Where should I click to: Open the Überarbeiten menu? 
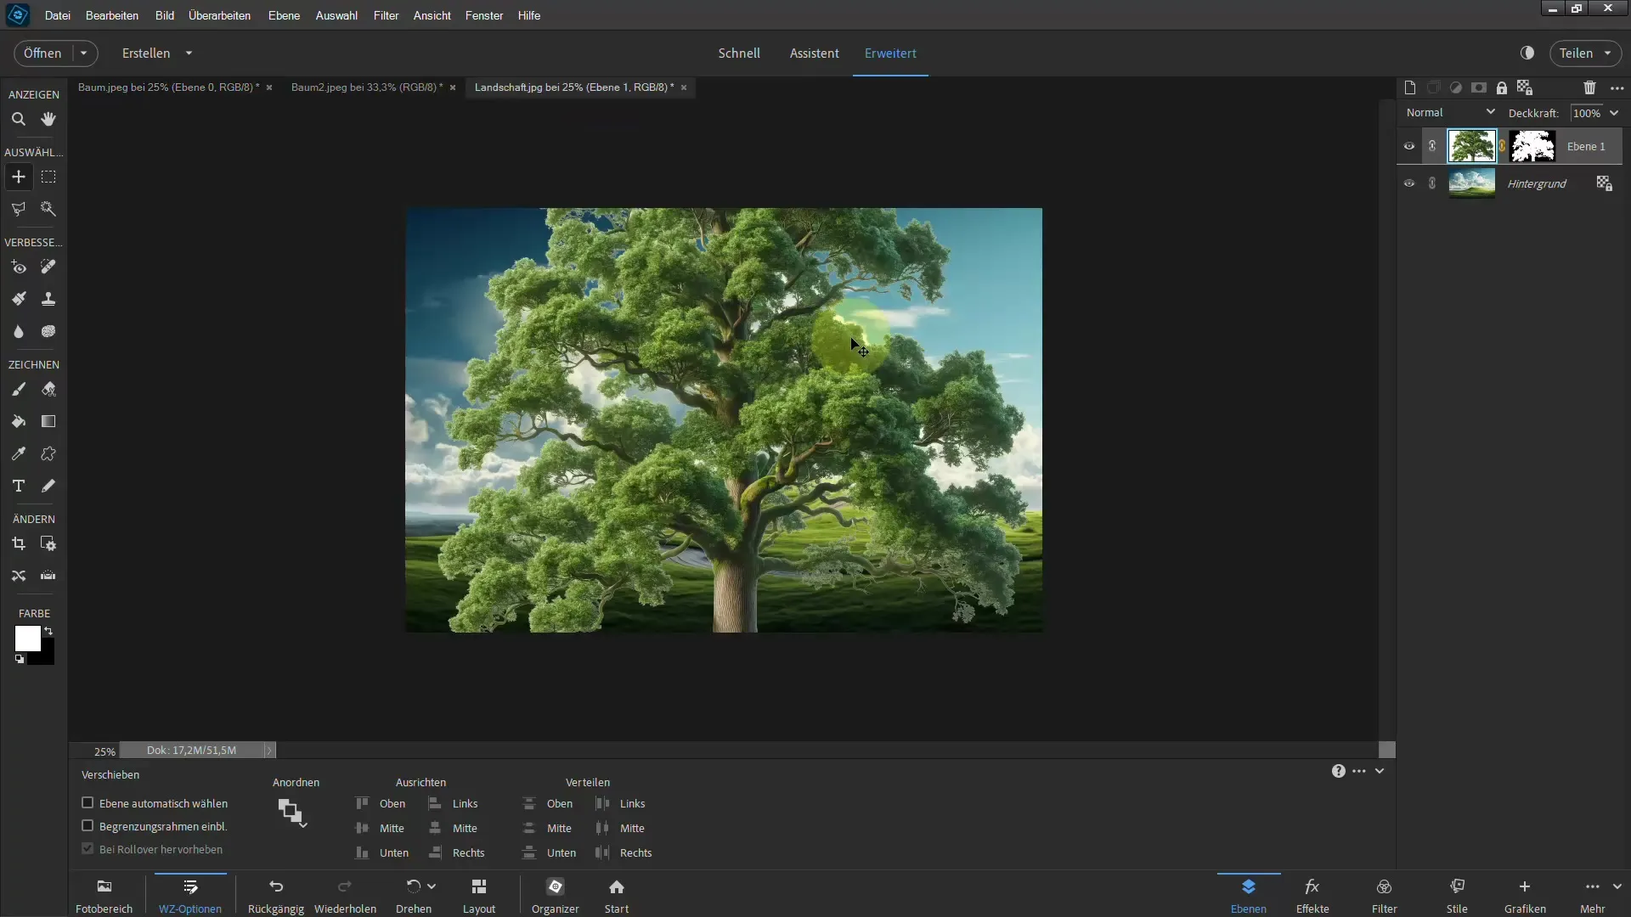[219, 15]
